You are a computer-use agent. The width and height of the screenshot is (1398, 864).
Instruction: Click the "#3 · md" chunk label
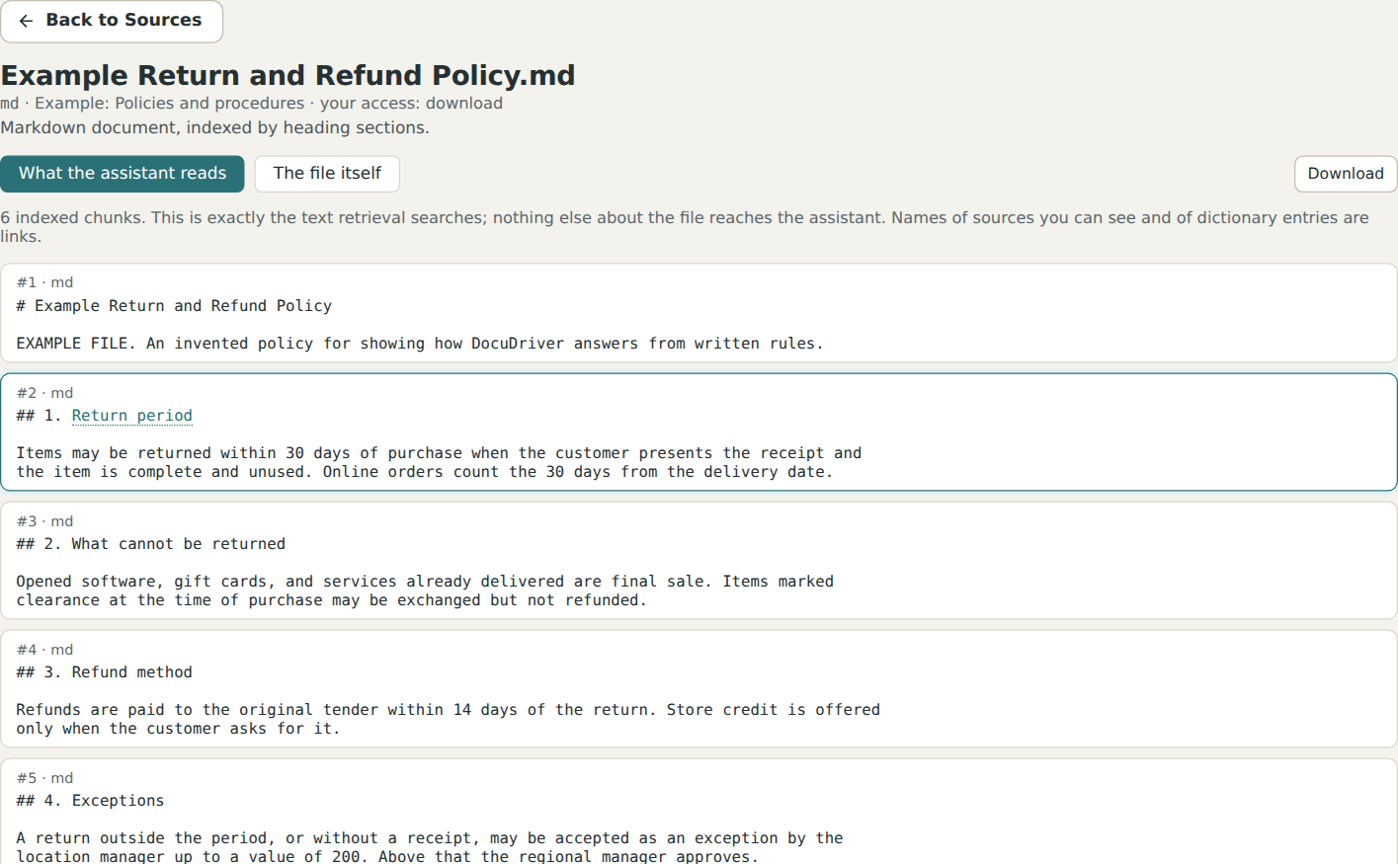tap(44, 521)
